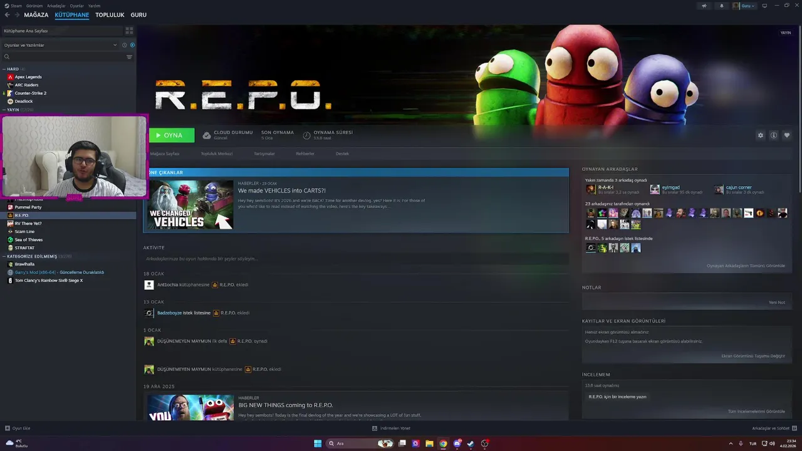Open Destek link
Image resolution: width=802 pixels, height=451 pixels.
[342, 153]
